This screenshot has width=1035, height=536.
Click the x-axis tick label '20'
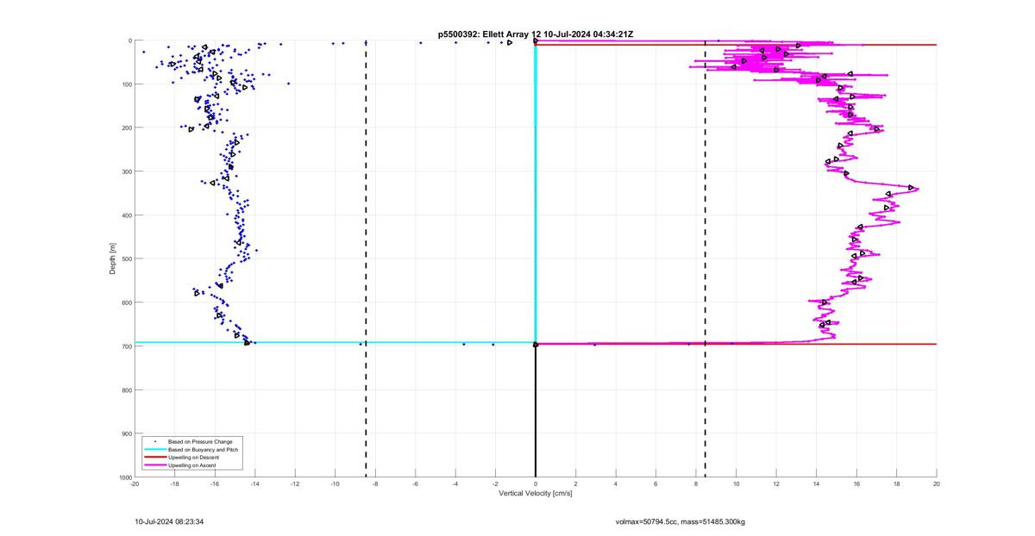coord(937,483)
